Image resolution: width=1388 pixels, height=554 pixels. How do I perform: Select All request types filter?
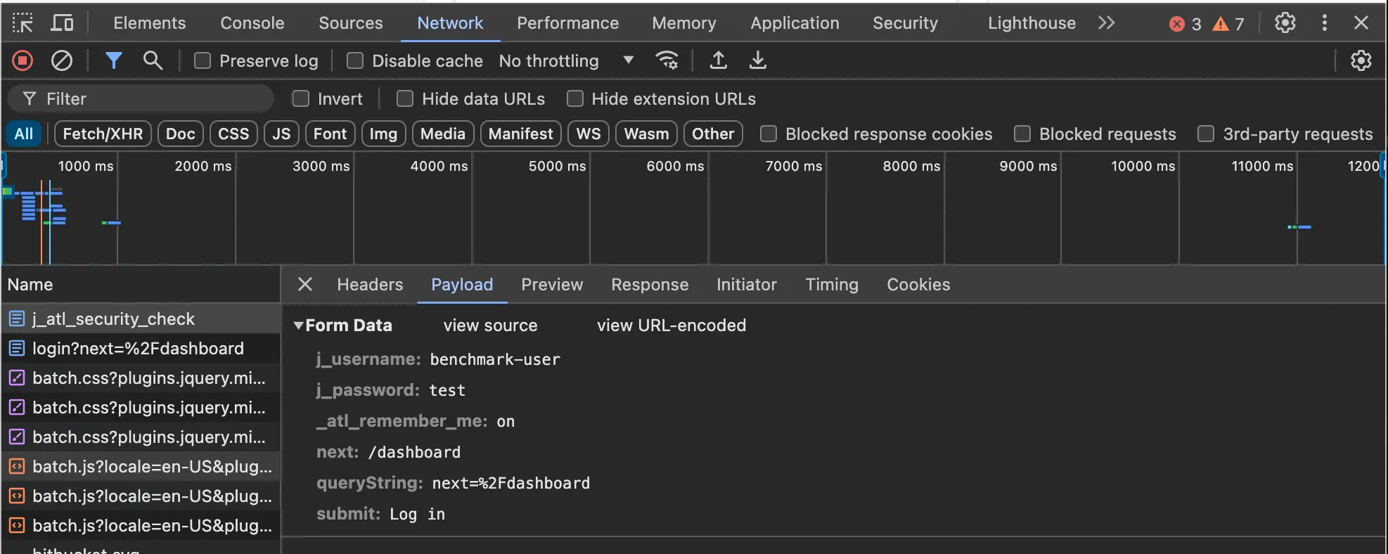click(x=24, y=134)
